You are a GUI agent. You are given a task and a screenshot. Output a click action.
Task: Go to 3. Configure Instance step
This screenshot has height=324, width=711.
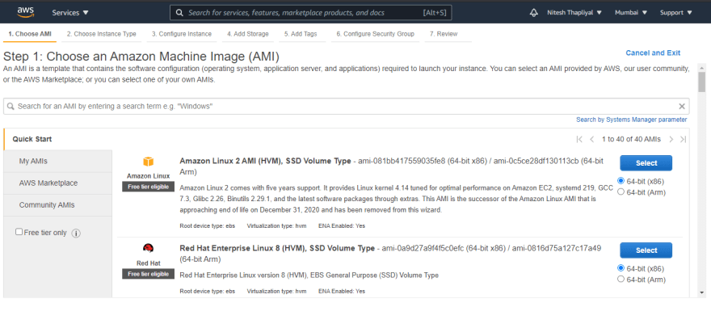click(181, 34)
